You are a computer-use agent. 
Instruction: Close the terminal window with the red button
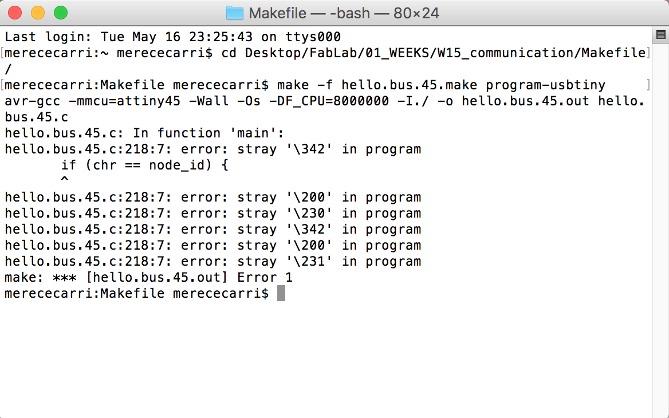coord(15,13)
